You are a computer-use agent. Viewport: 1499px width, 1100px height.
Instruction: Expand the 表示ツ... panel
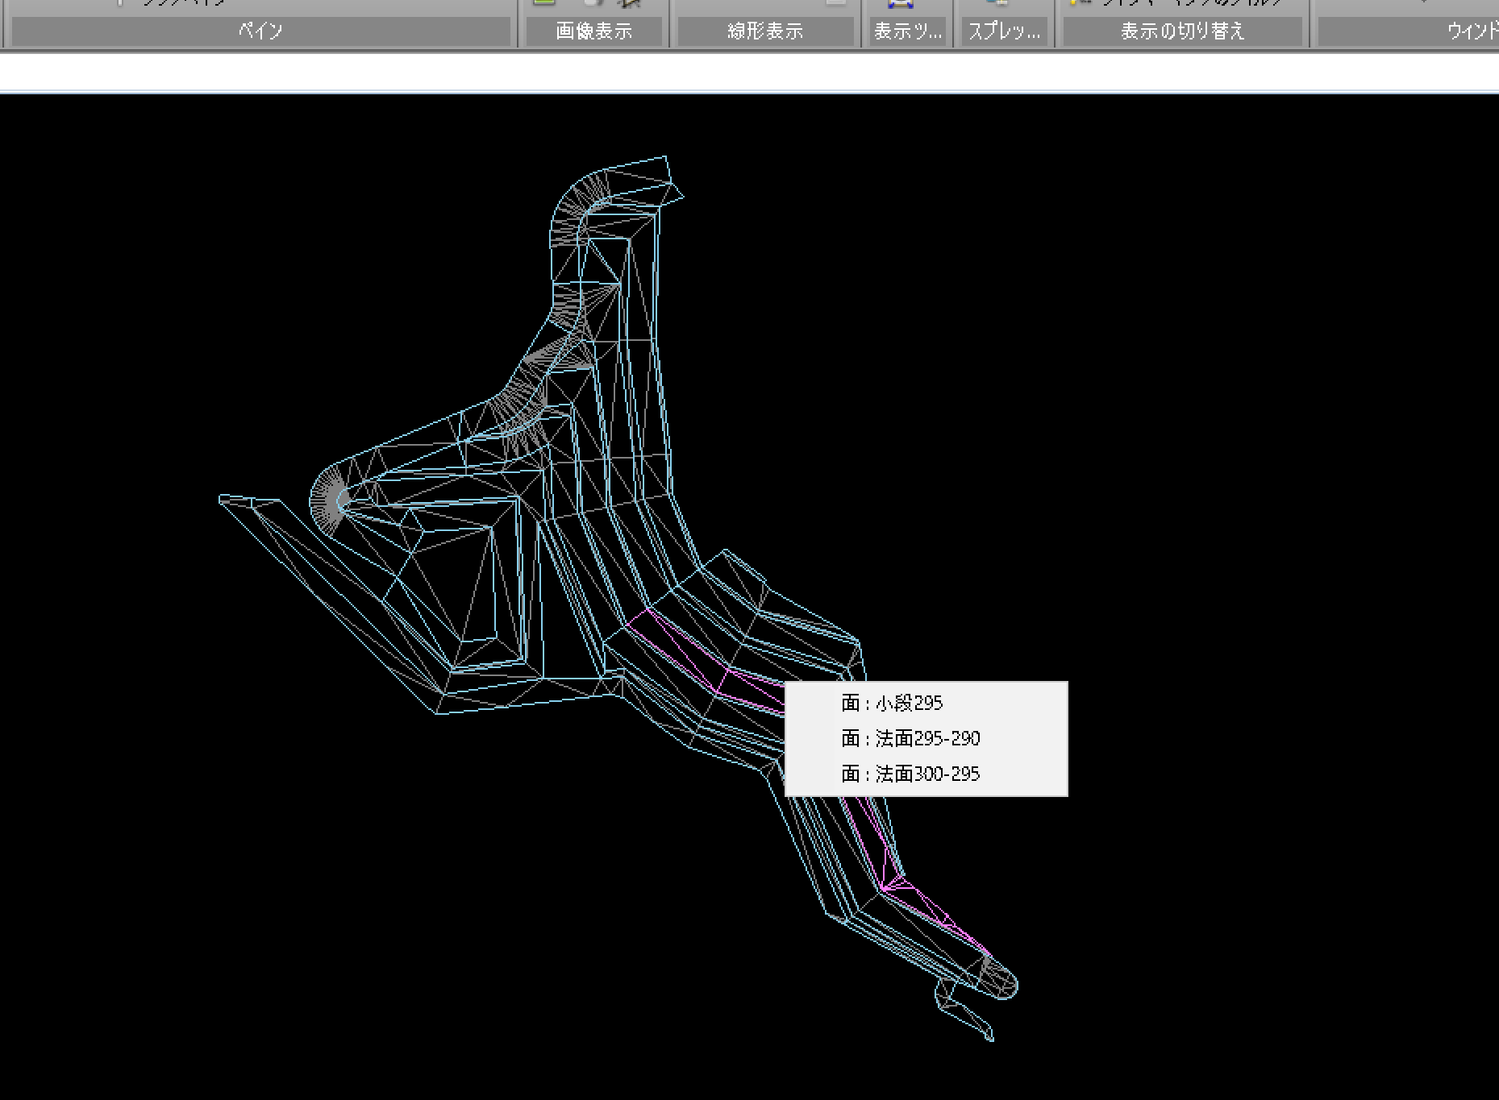908,31
